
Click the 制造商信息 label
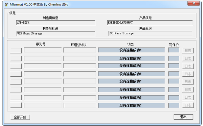click(x=50, y=18)
